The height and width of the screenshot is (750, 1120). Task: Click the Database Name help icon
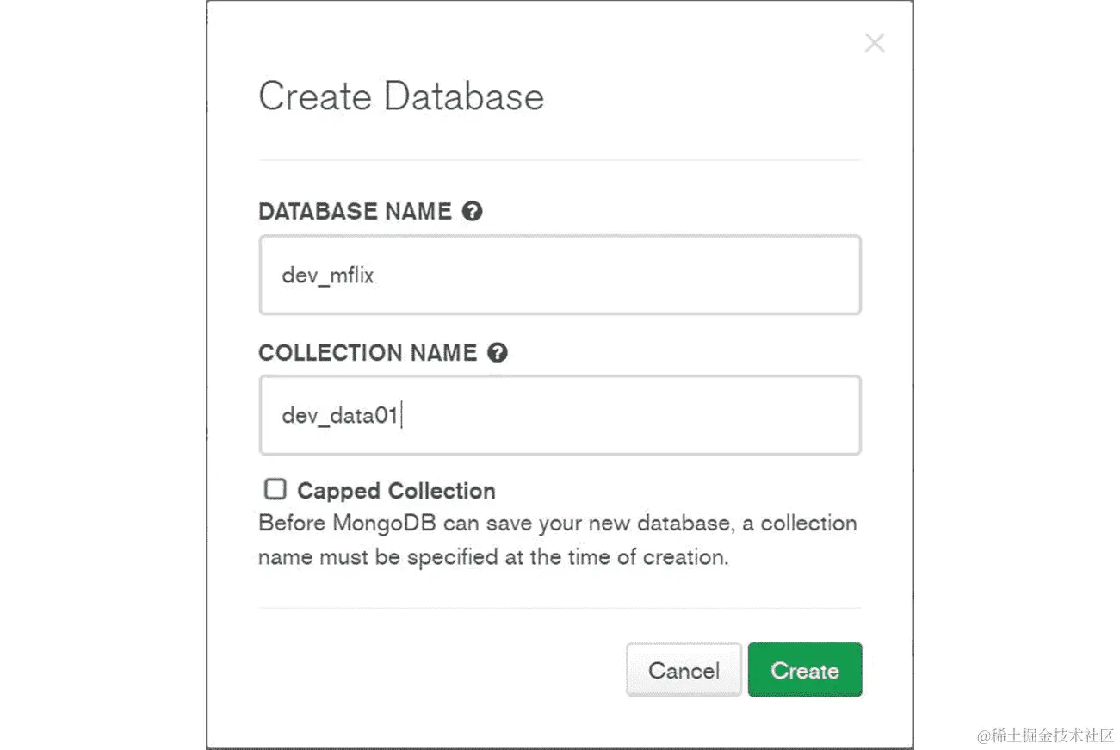[x=472, y=211]
